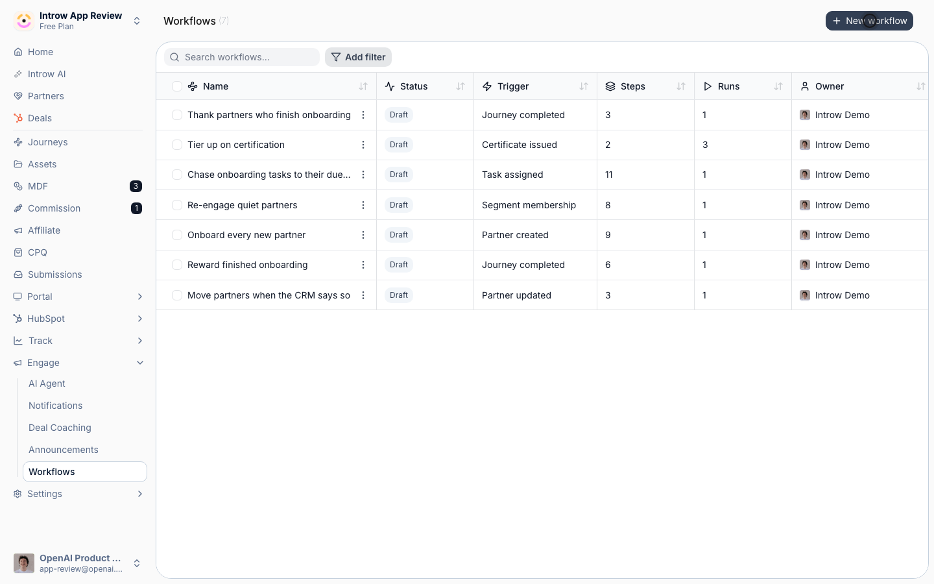
Task: Click the Add filter button
Action: (358, 57)
